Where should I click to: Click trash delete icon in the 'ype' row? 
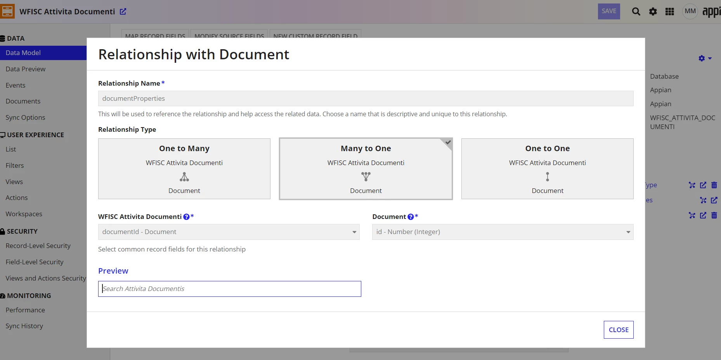coord(714,185)
